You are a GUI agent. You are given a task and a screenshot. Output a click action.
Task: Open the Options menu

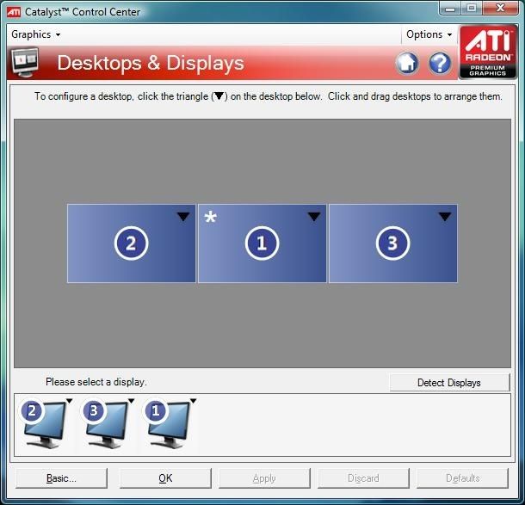click(429, 34)
